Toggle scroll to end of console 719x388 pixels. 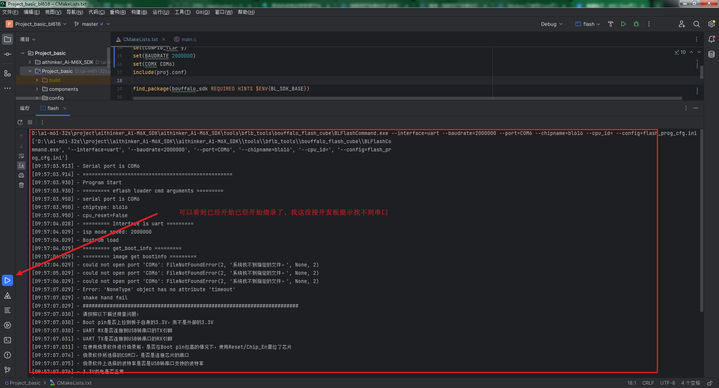click(21, 165)
